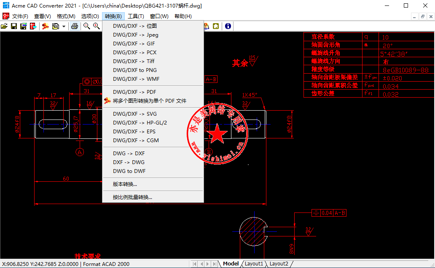The width and height of the screenshot is (435, 268).
Task: Click the About info icon
Action: tap(228, 26)
